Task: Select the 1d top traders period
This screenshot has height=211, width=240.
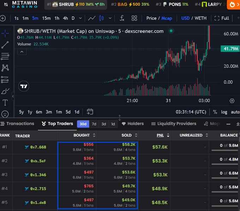Action: coord(113,124)
